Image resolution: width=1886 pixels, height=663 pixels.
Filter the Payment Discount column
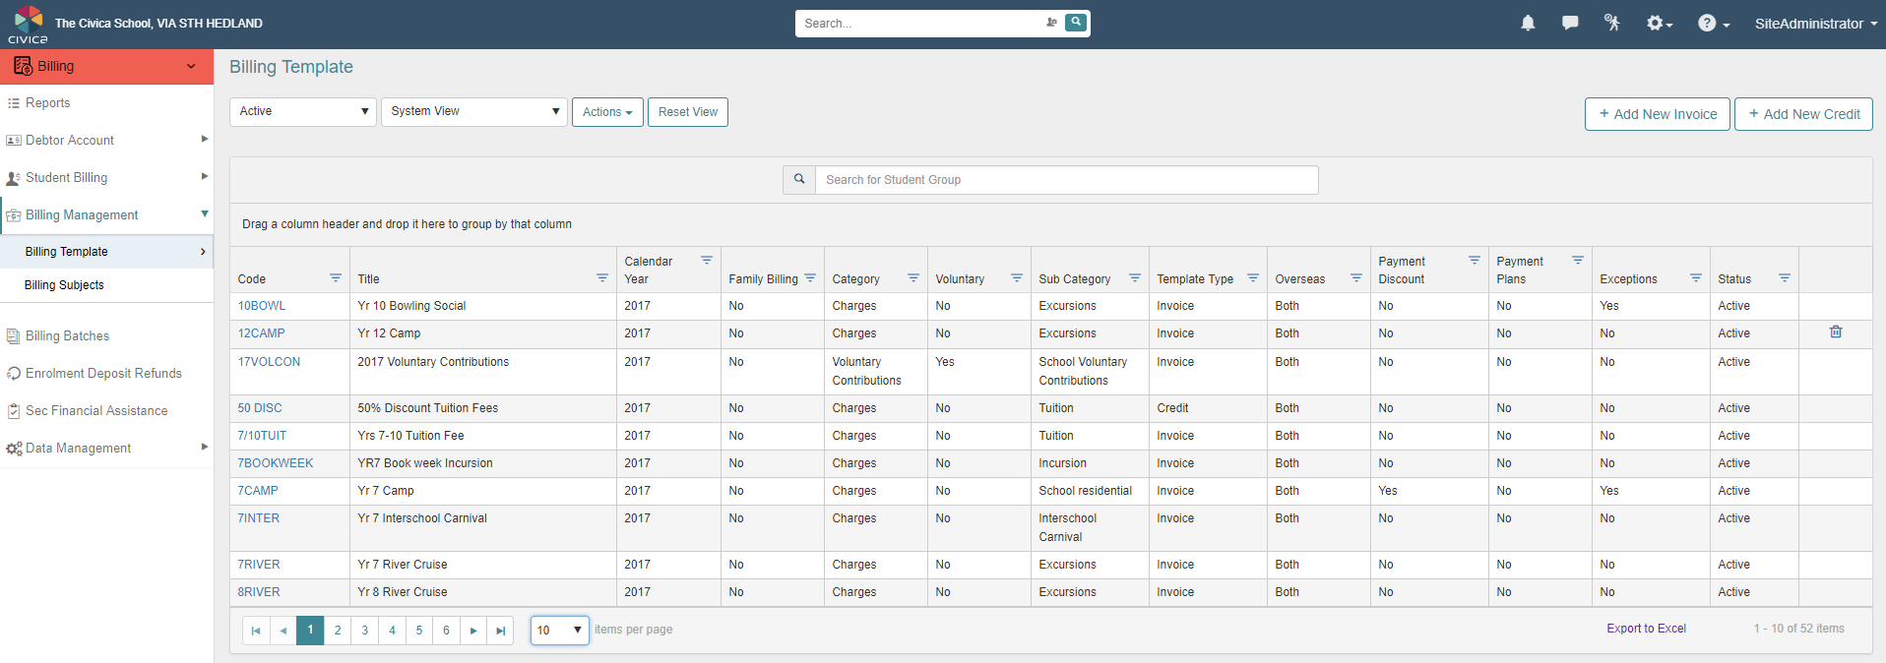(1475, 261)
